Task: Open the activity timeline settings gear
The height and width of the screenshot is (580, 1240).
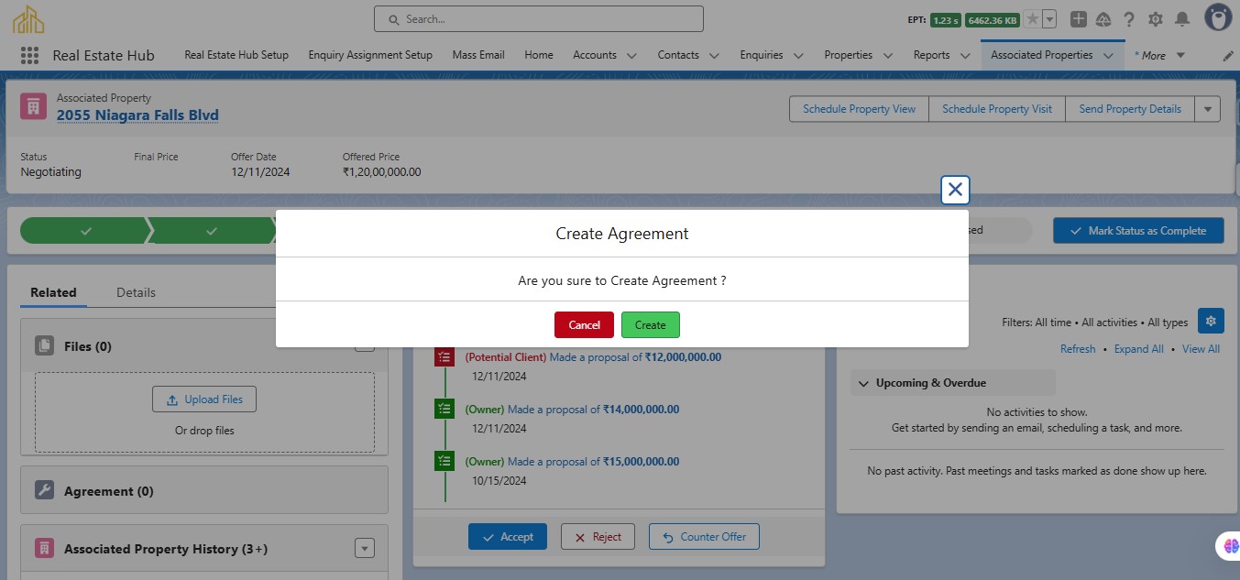Action: tap(1211, 321)
